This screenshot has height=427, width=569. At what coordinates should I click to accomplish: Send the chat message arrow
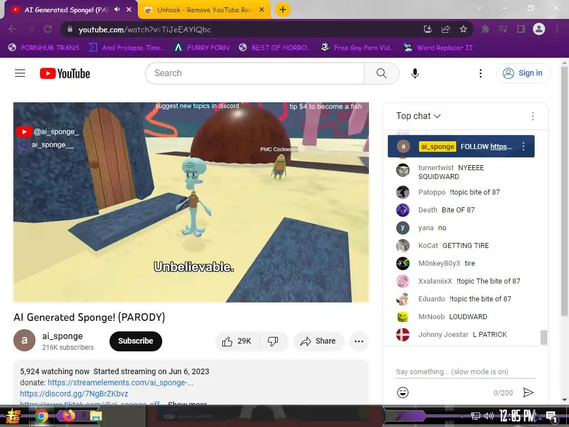click(x=528, y=393)
